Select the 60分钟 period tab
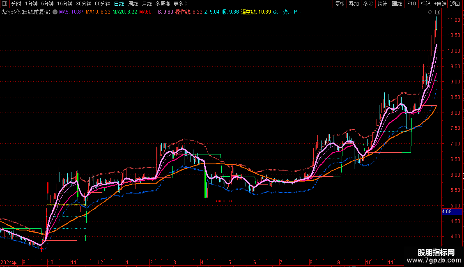The height and width of the screenshot is (267, 464). pos(103,4)
